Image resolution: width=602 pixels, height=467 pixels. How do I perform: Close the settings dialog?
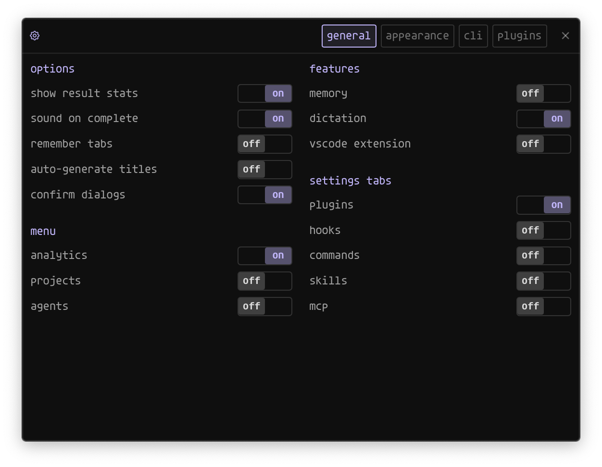(565, 36)
